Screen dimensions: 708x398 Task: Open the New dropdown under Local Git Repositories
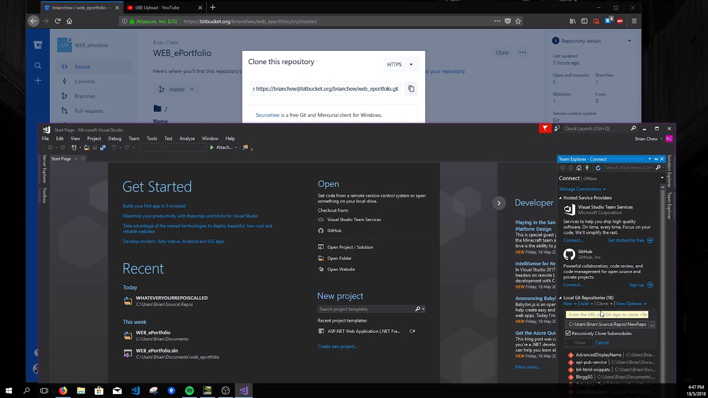click(x=570, y=303)
